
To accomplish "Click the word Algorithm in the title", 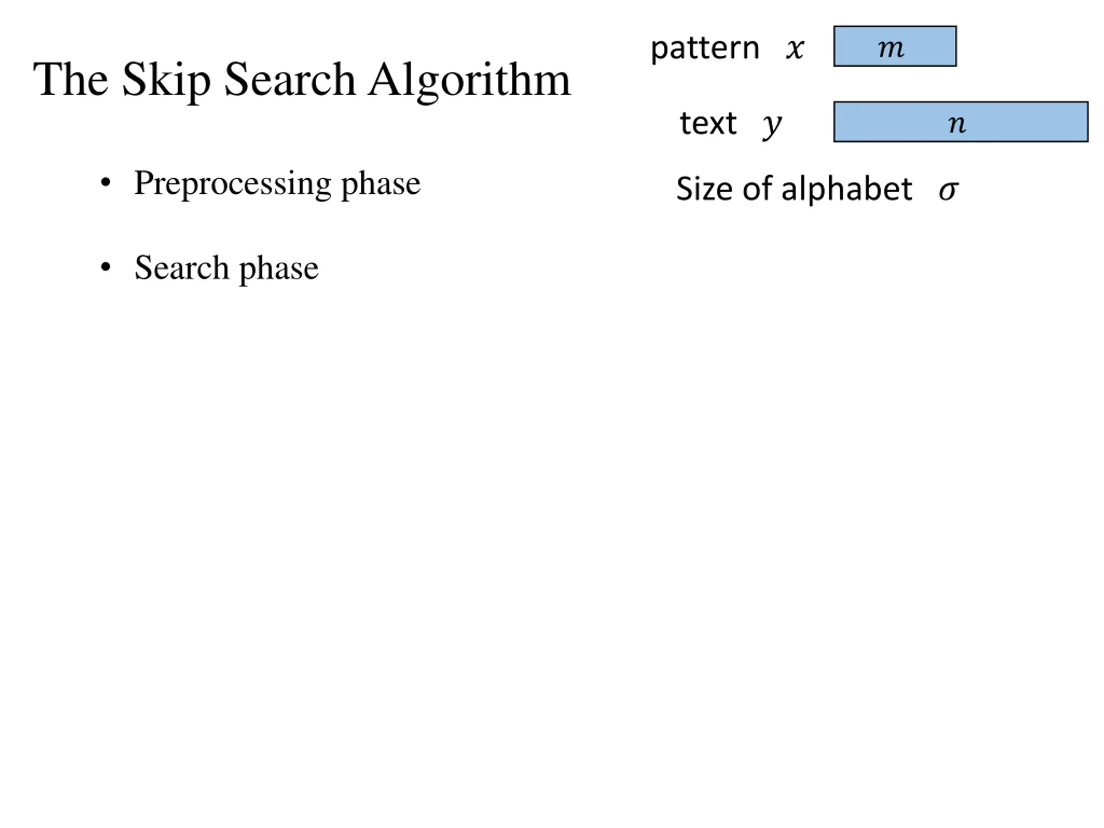I will coord(470,81).
